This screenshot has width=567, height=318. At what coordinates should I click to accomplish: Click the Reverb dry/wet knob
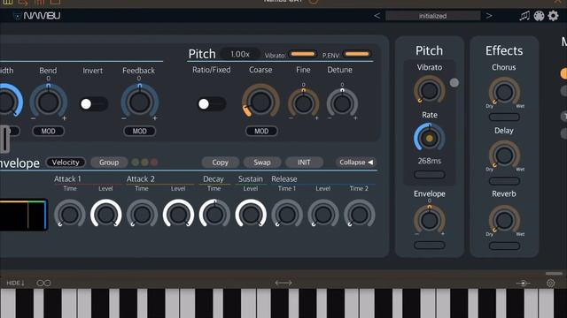504,220
